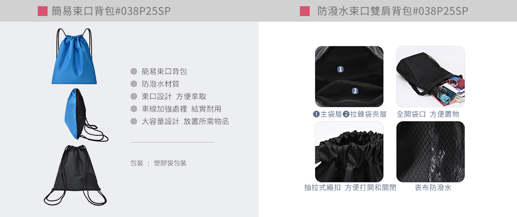Viewport: 517px width, 217px height.
Task: Click the pink square beside 防潑水束口雙肩背包 heading
Action: coord(305,11)
